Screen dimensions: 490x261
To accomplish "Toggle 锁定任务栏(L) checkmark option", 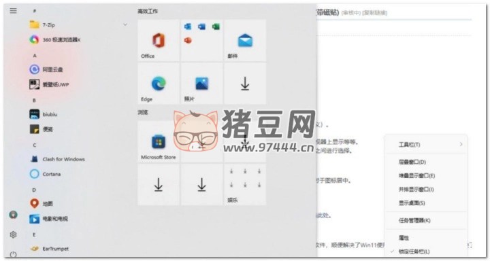I will 425,251.
